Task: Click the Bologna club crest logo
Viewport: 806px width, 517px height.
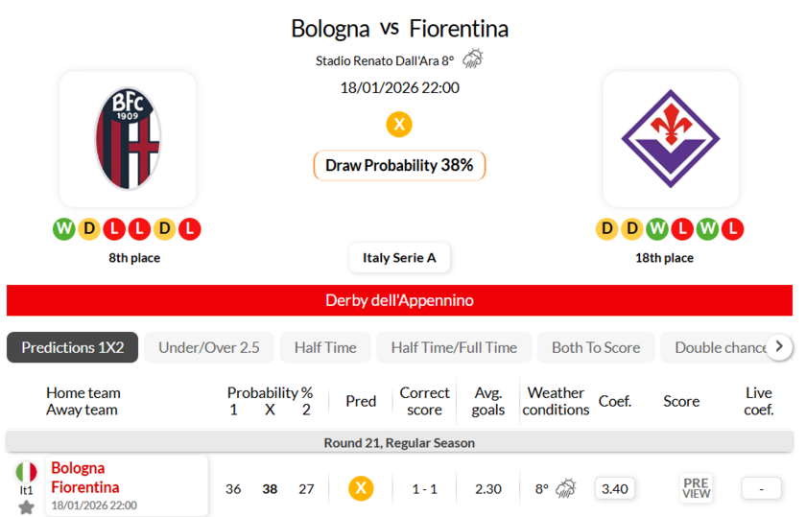Action: click(128, 139)
